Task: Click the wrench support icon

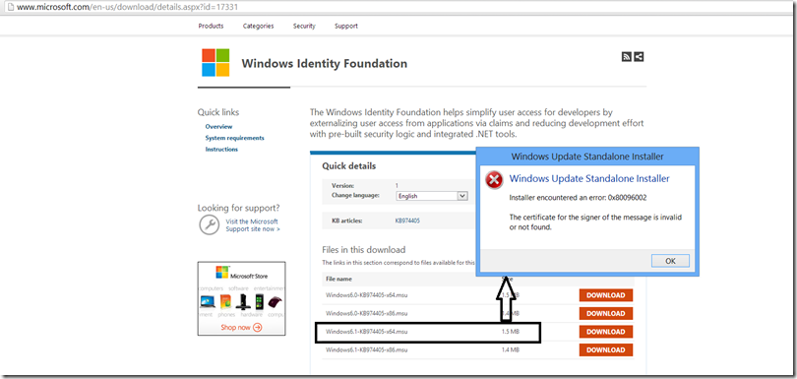Action: coord(209,224)
